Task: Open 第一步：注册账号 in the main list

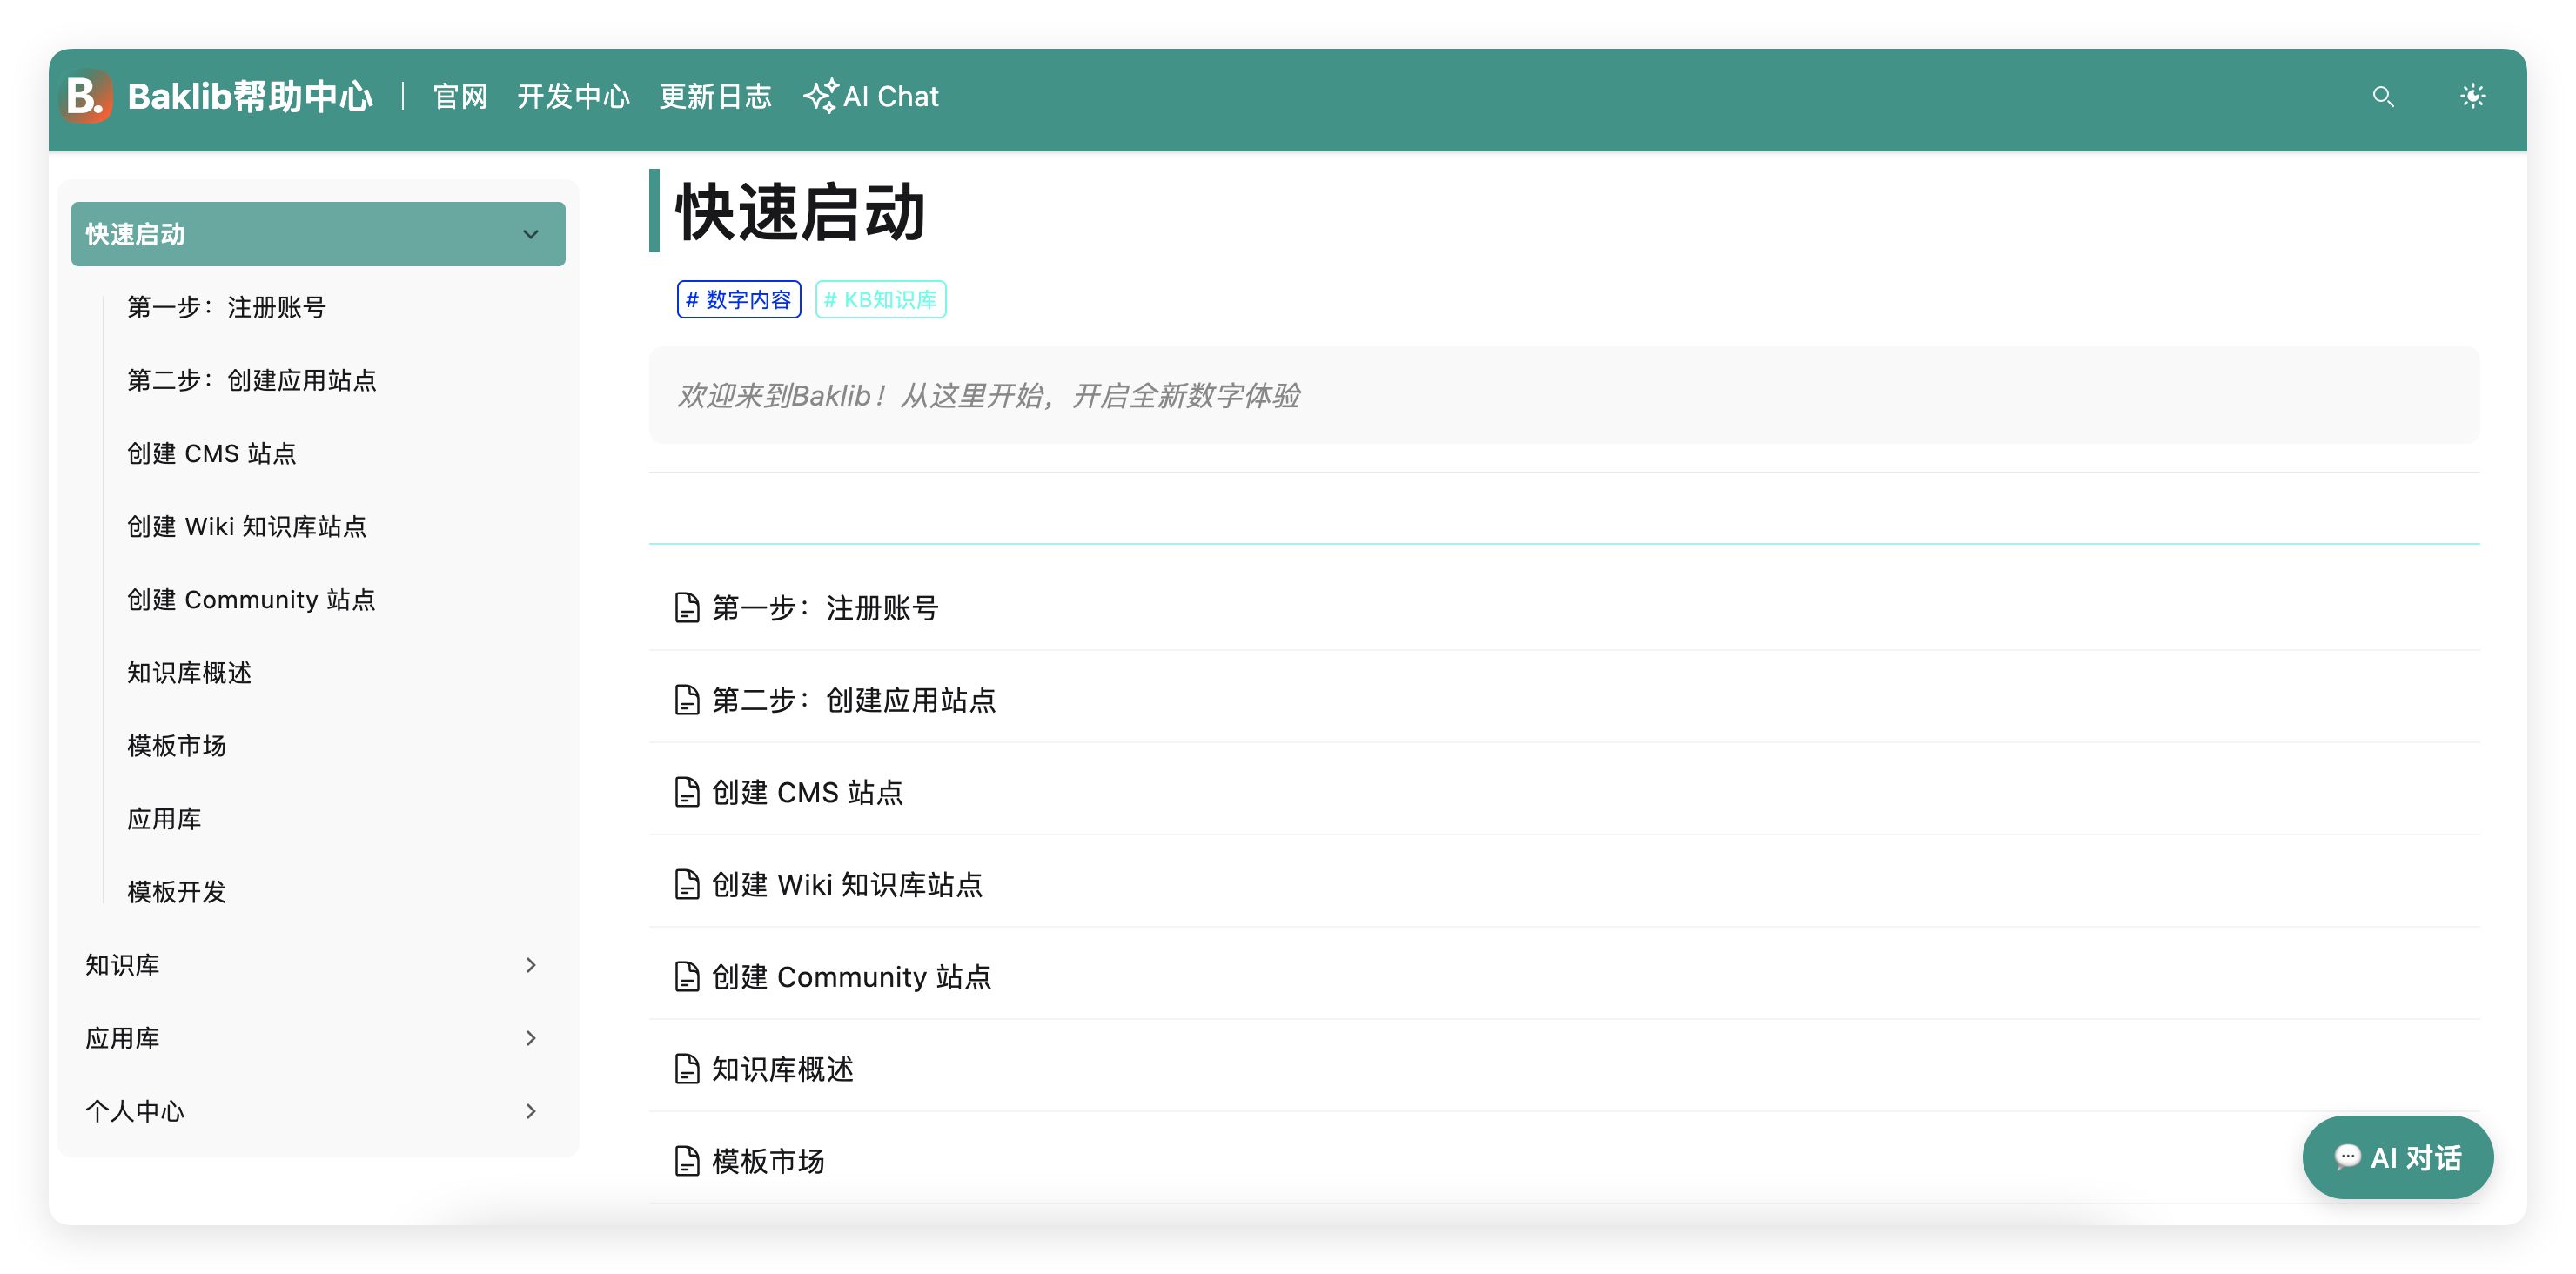Action: (x=825, y=607)
